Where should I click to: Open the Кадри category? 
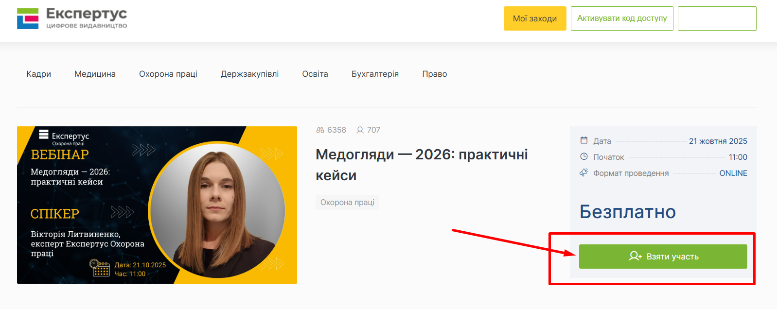point(38,74)
